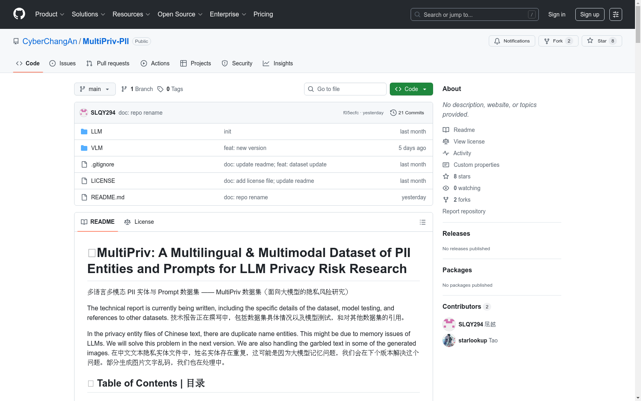Click the Go to file input
The image size is (641, 401).
tap(345, 89)
